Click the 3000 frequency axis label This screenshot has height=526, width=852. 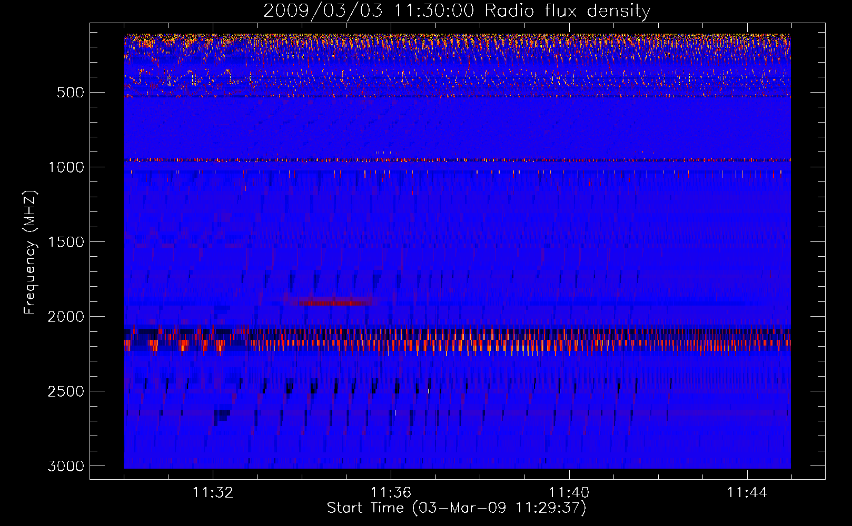click(66, 466)
